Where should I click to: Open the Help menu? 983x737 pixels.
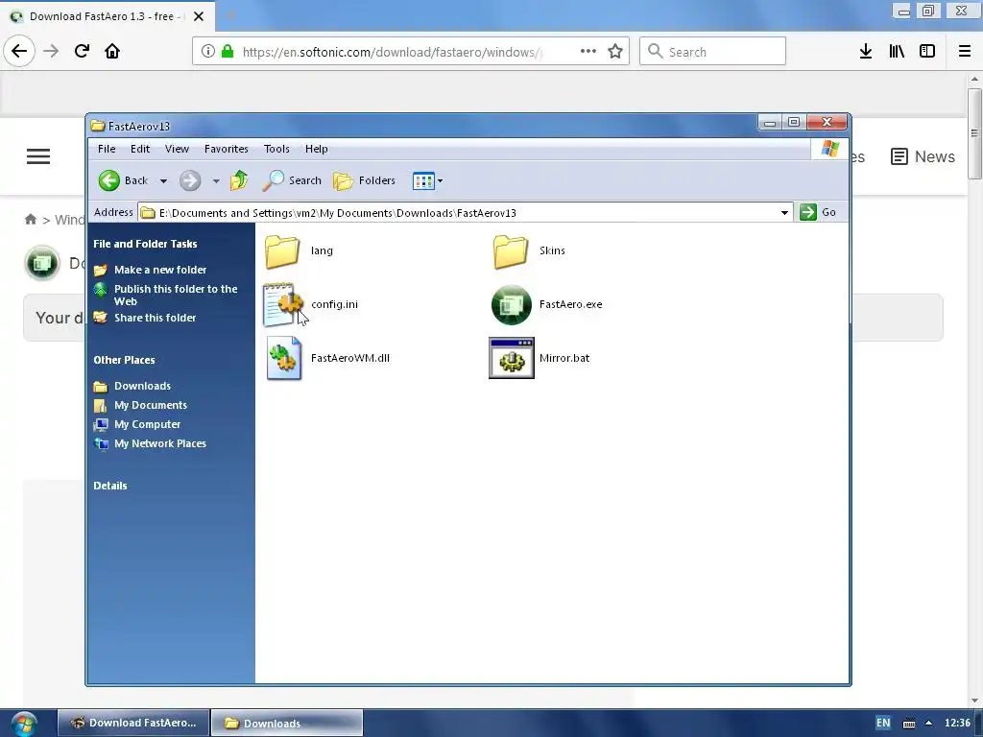[x=317, y=149]
